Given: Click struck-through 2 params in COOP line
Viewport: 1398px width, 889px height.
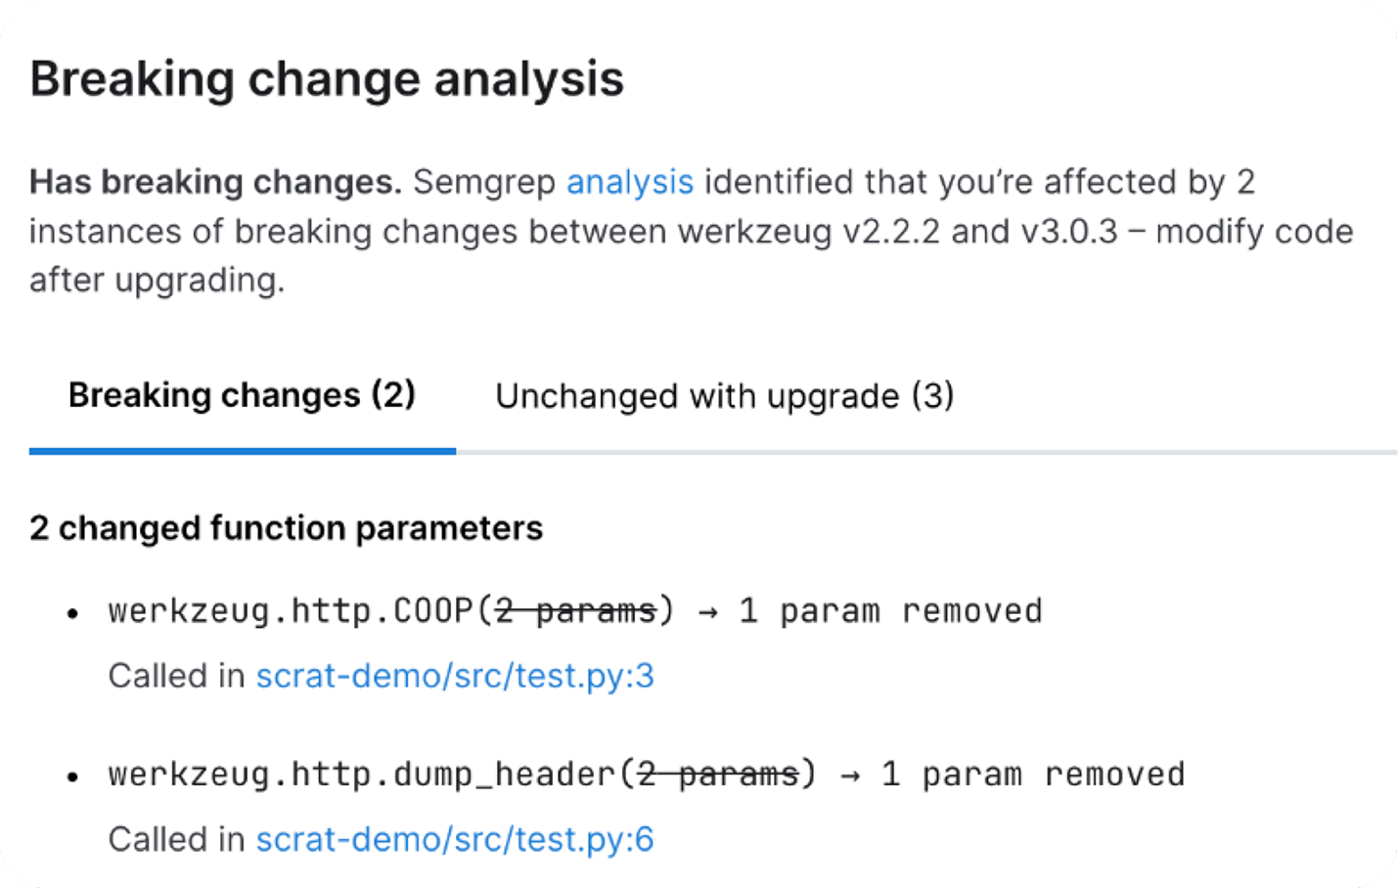Looking at the screenshot, I should (x=575, y=611).
